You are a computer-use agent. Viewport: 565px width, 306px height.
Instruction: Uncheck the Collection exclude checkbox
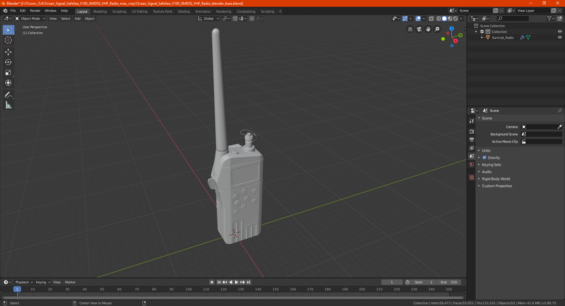(482, 31)
